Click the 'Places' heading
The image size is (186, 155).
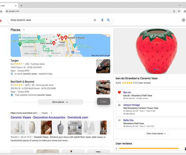[15, 30]
